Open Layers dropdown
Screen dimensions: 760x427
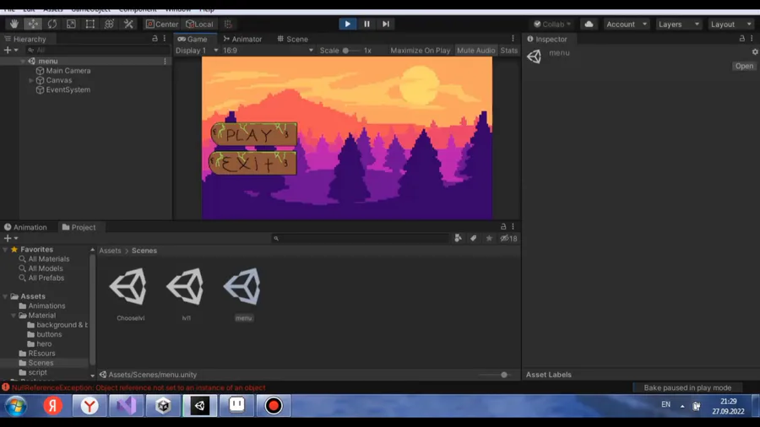pos(678,24)
